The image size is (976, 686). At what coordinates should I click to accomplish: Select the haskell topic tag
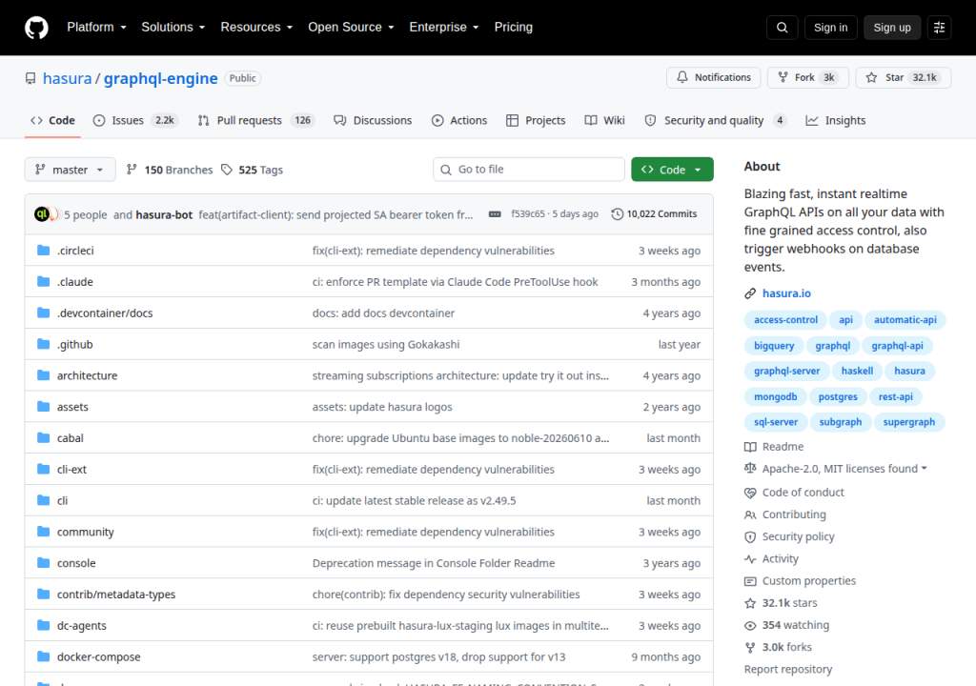(857, 371)
